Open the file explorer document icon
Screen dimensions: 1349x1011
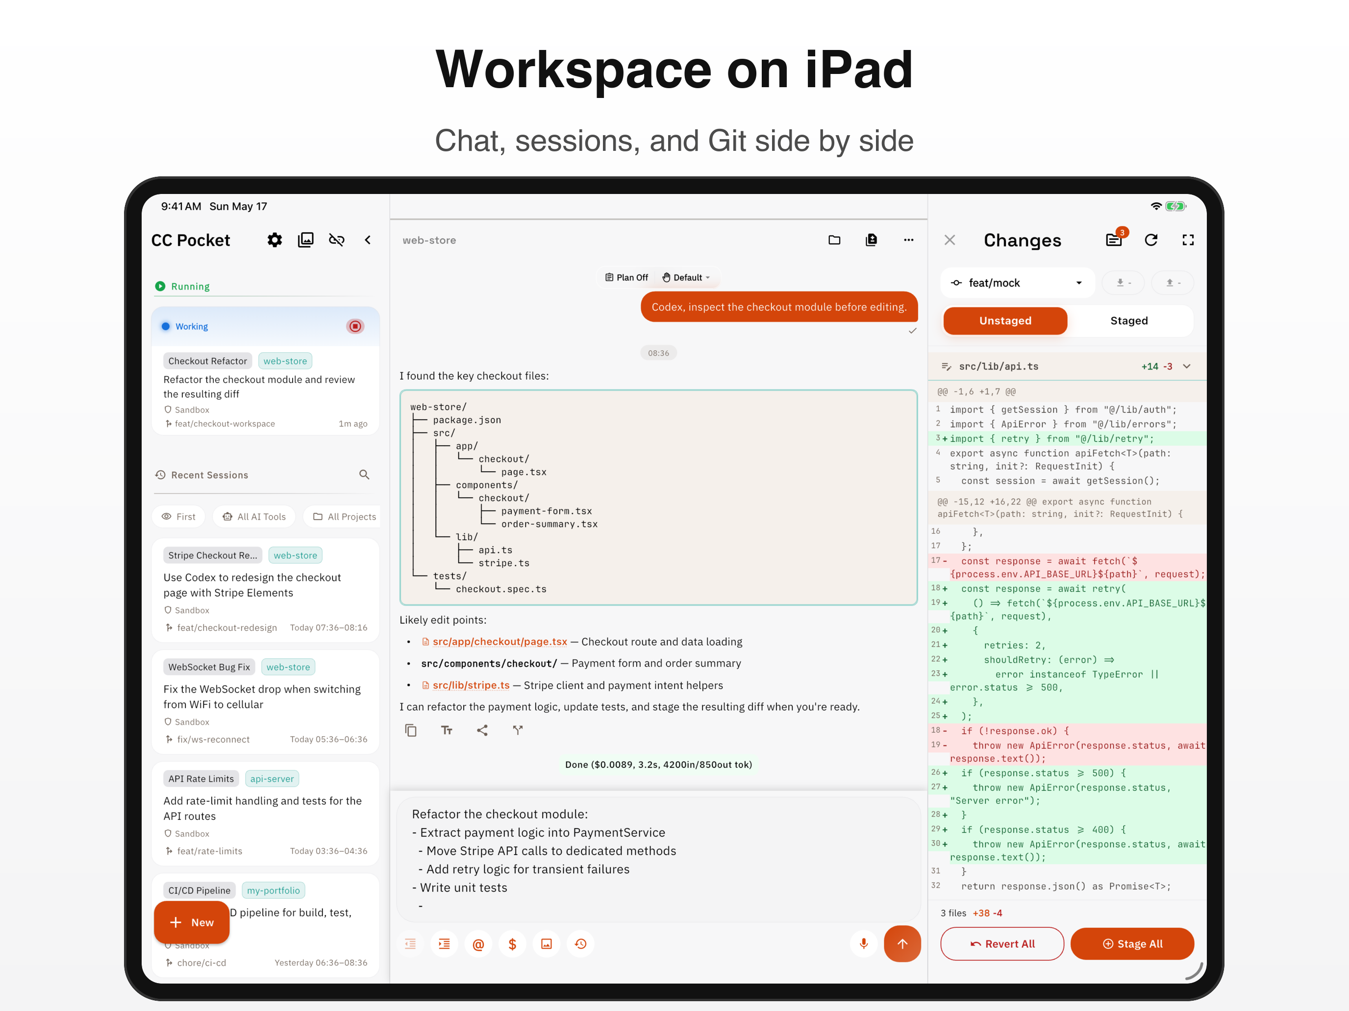[x=872, y=240]
